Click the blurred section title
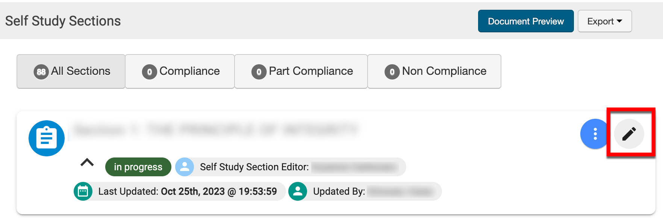This screenshot has height=218, width=663. pos(216,130)
